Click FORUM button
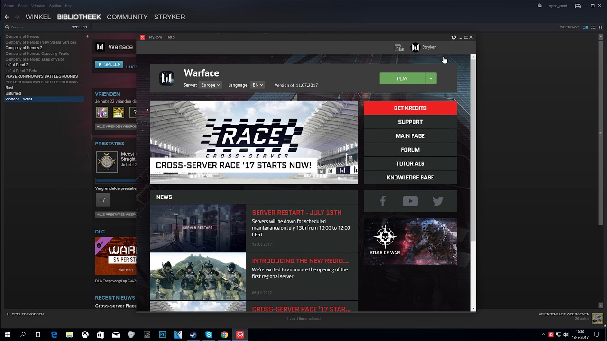This screenshot has width=607, height=341. pos(410,150)
